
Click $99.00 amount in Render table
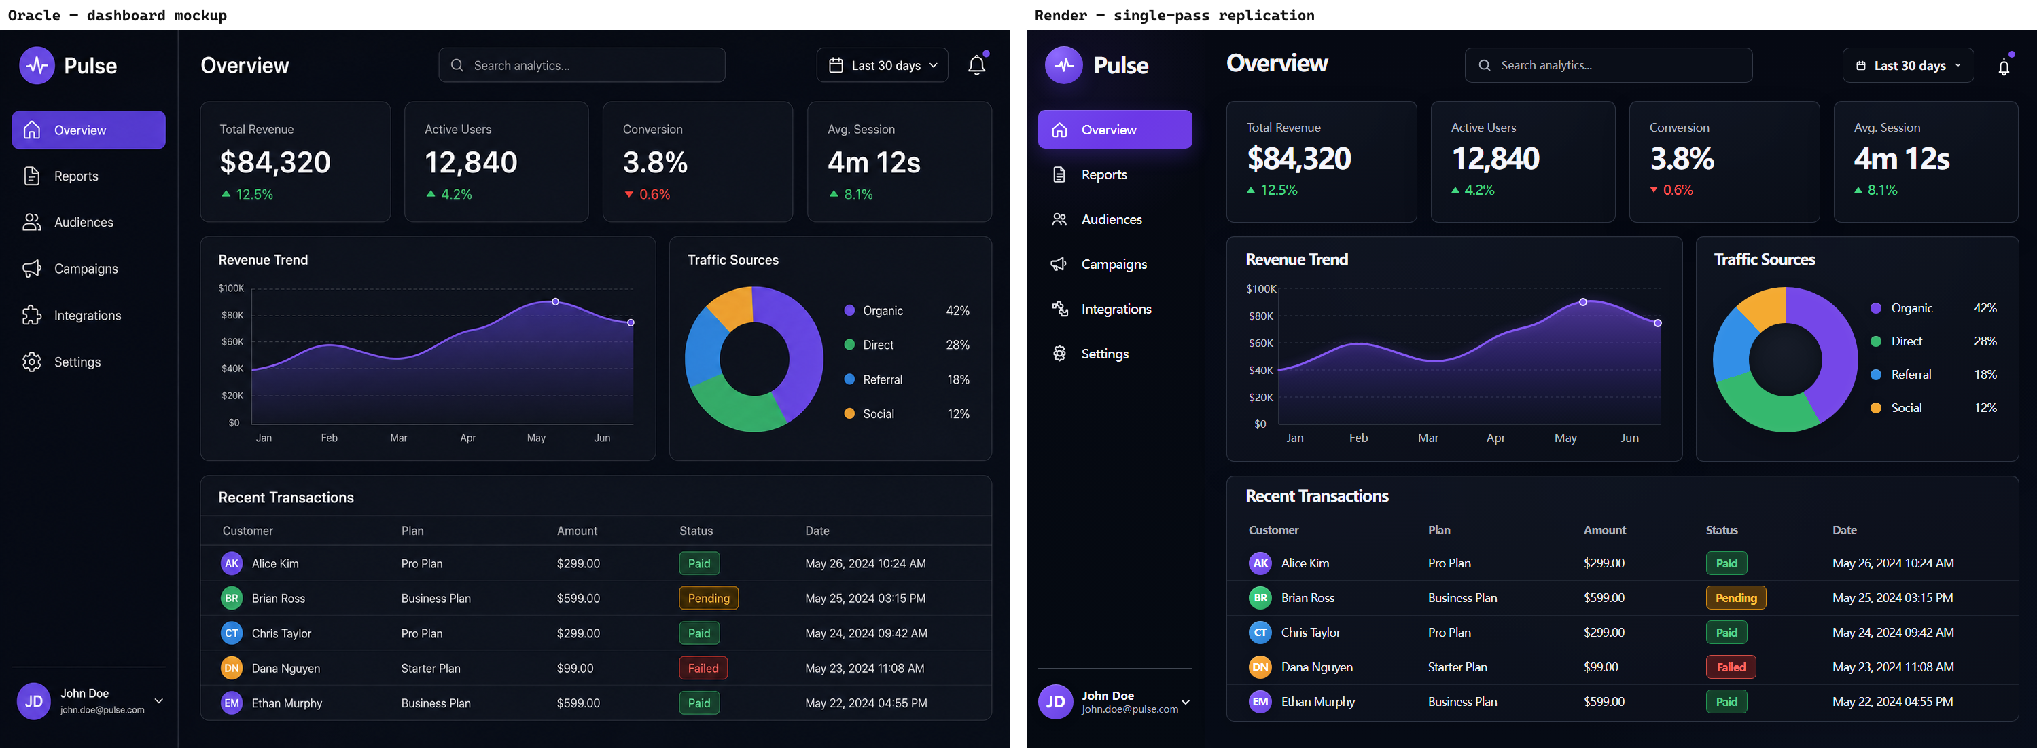pyautogui.click(x=1601, y=667)
